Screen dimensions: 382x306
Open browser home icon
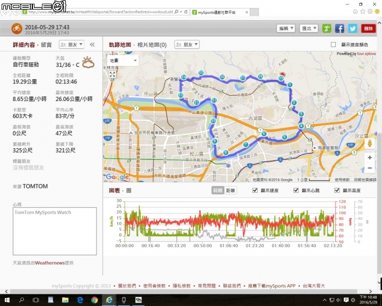click(355, 12)
